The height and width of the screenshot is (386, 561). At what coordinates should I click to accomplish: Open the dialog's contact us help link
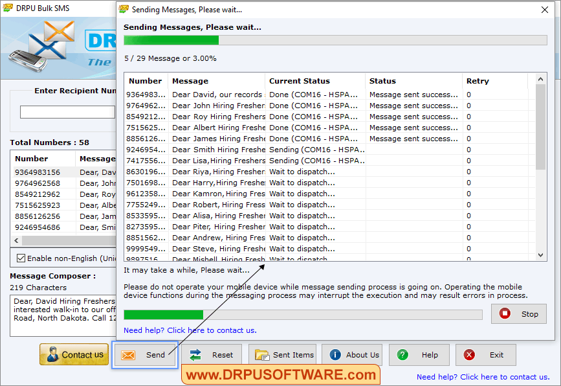point(190,330)
